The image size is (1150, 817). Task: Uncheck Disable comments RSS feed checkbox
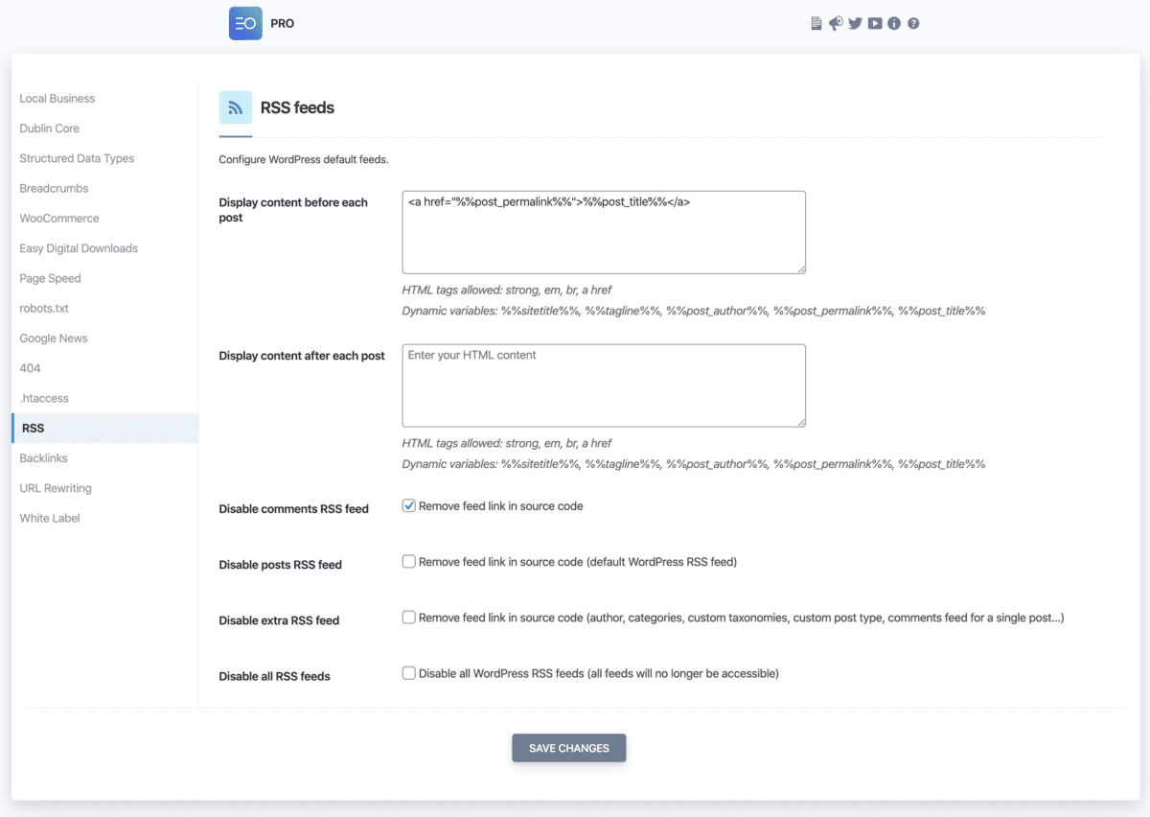click(409, 505)
